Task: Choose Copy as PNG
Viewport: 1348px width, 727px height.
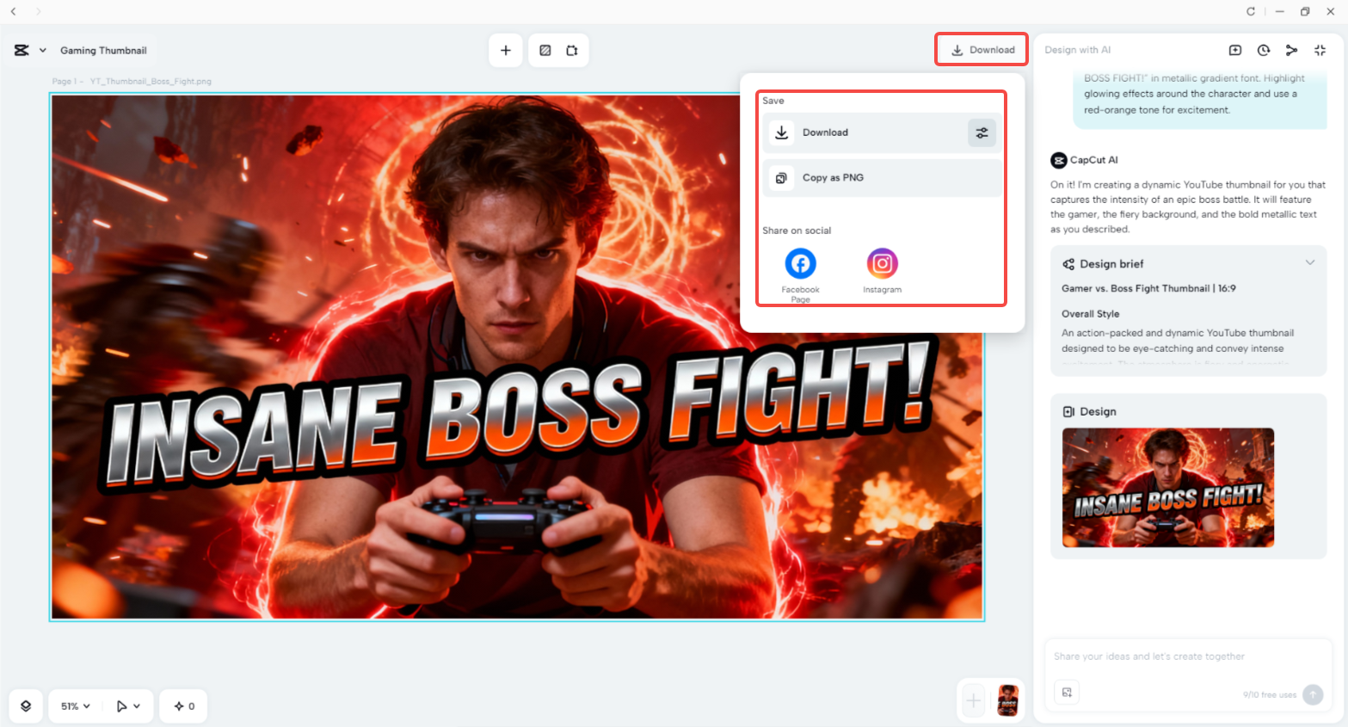Action: (832, 177)
